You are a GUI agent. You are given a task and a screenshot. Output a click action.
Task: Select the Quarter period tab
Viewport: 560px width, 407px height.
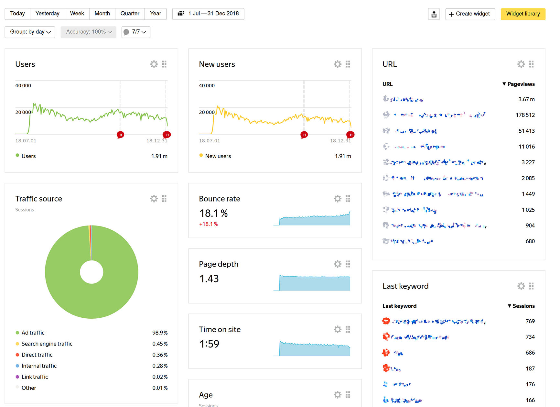pos(130,14)
